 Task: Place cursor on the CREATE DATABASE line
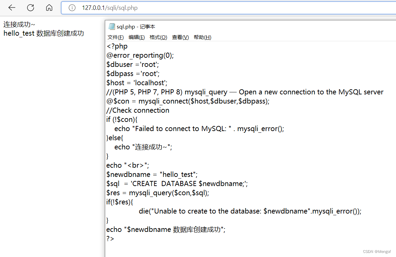tap(176, 183)
